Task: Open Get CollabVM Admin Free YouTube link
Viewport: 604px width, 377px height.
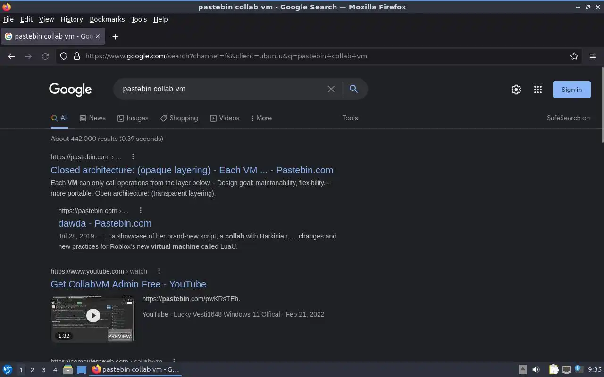Action: click(128, 284)
